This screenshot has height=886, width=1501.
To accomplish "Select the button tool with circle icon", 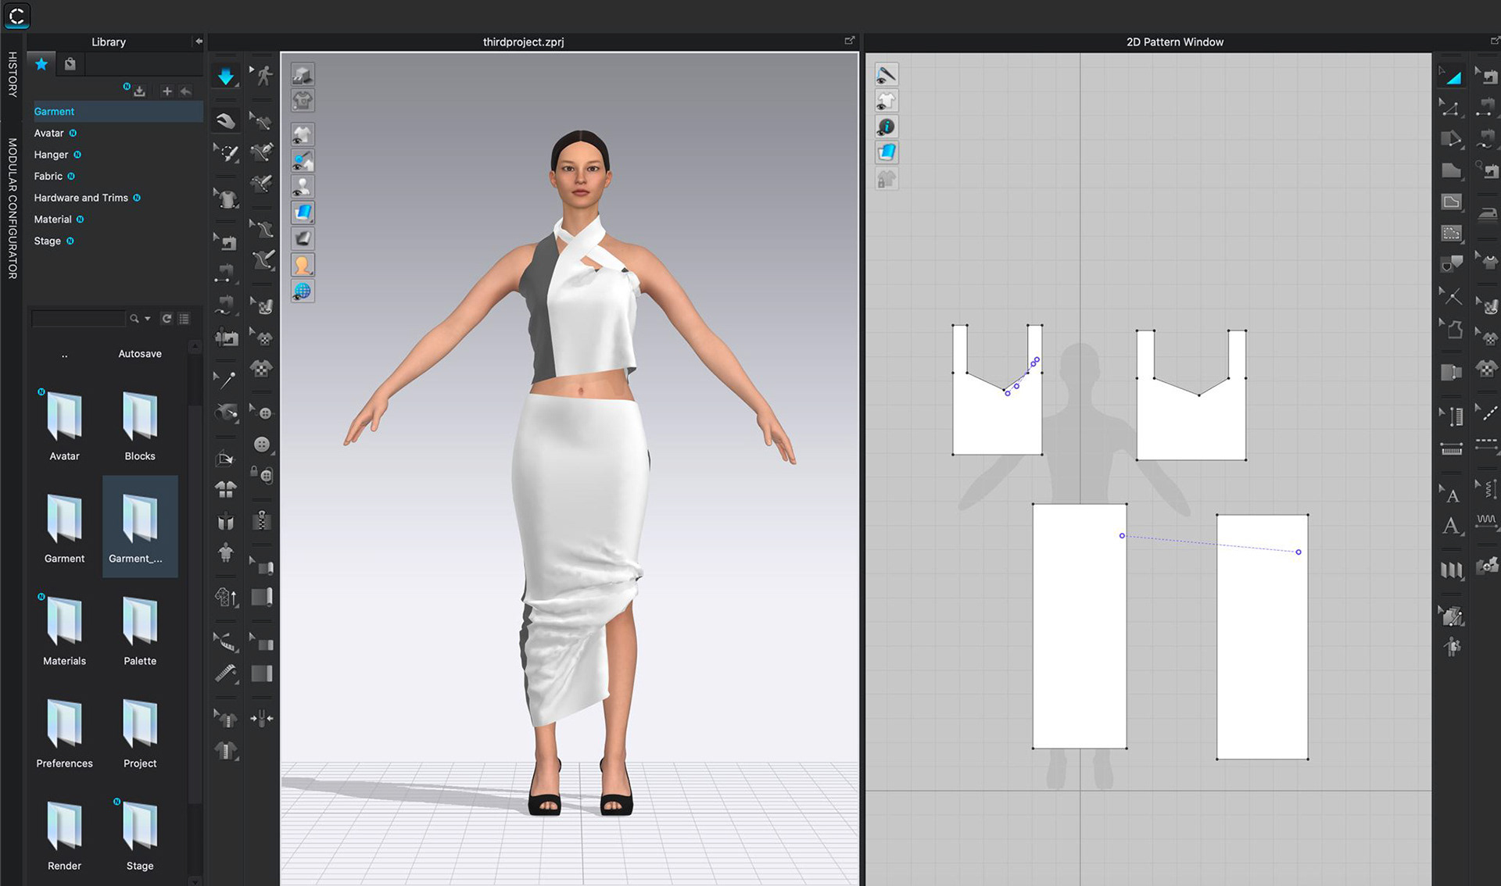I will click(x=262, y=445).
